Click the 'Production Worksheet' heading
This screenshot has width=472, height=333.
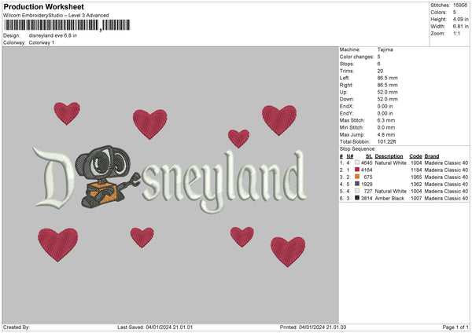pos(43,6)
